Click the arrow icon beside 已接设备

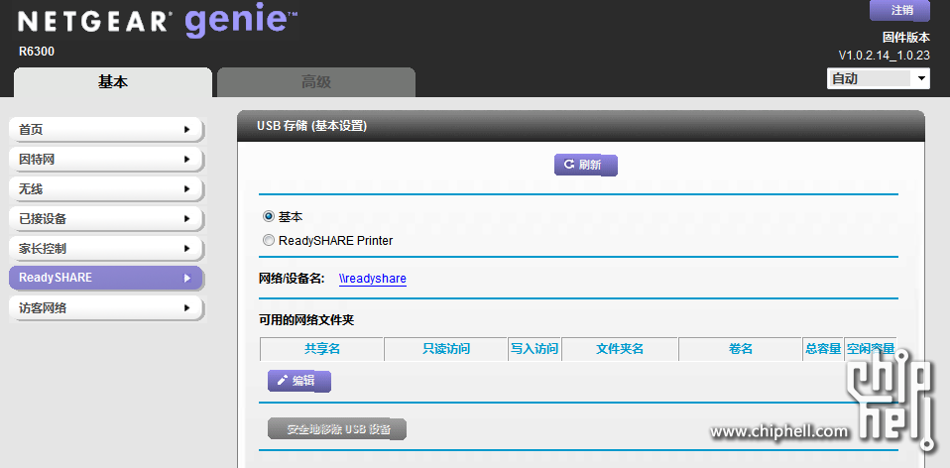tap(186, 218)
